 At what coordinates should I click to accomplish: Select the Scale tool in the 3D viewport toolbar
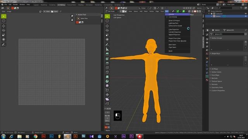click(107, 35)
